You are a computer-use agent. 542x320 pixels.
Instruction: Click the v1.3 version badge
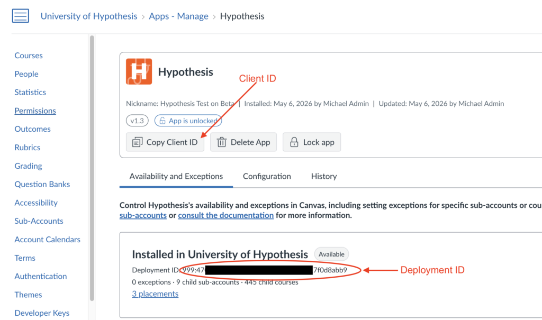point(137,121)
